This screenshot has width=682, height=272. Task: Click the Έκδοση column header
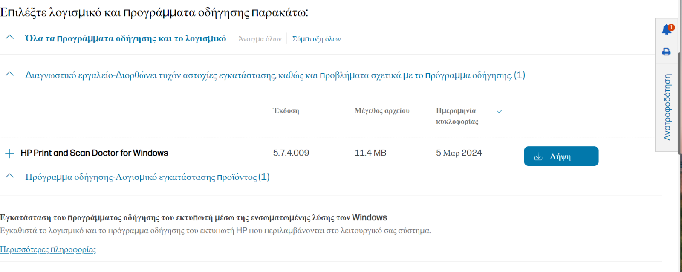pyautogui.click(x=286, y=111)
